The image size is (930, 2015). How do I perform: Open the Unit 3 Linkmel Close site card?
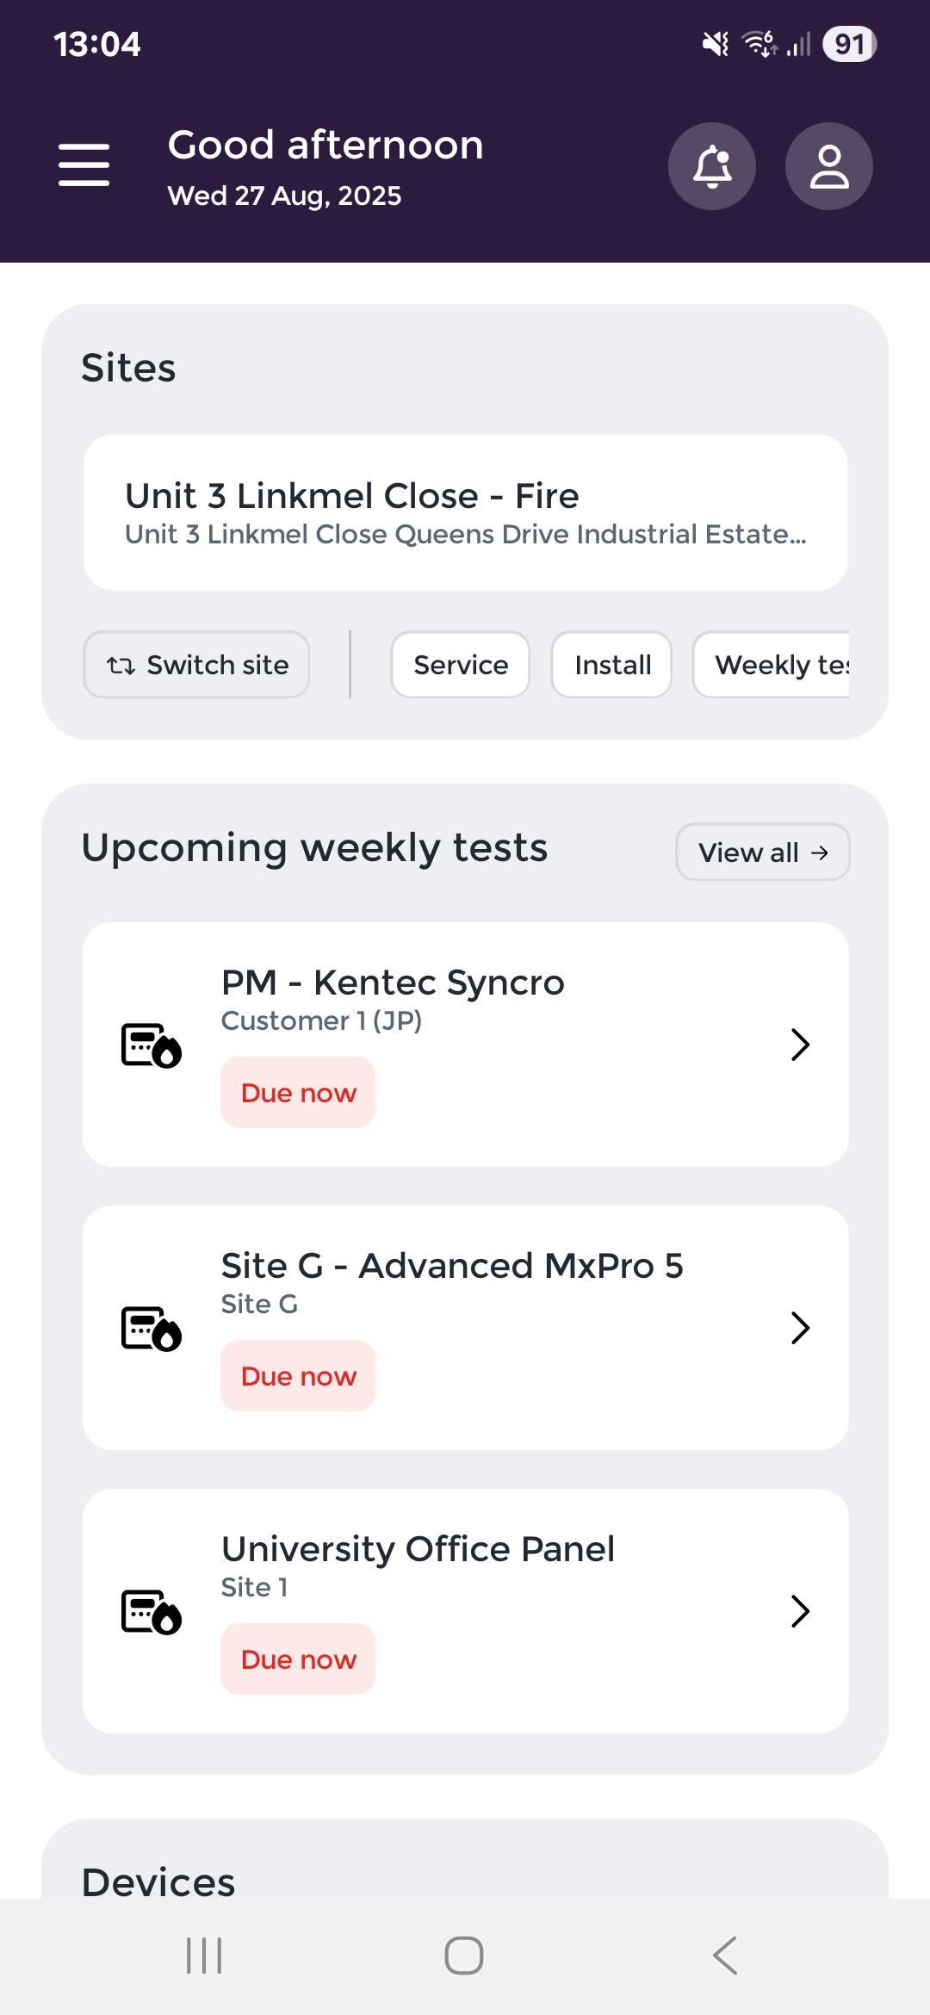465,512
